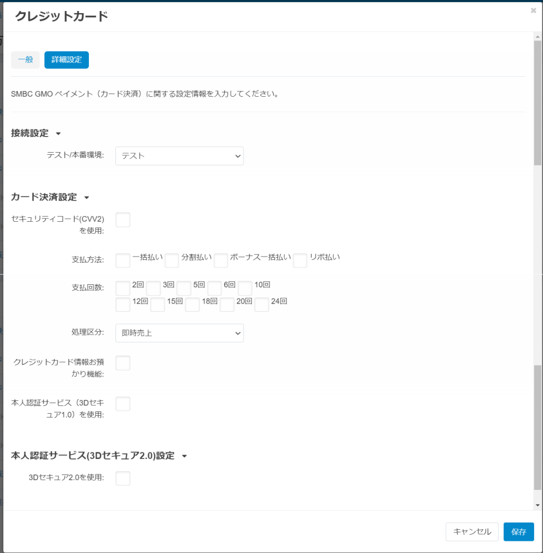Collapse the 接続設定 section arrow
This screenshot has width=543, height=553.
pos(59,134)
